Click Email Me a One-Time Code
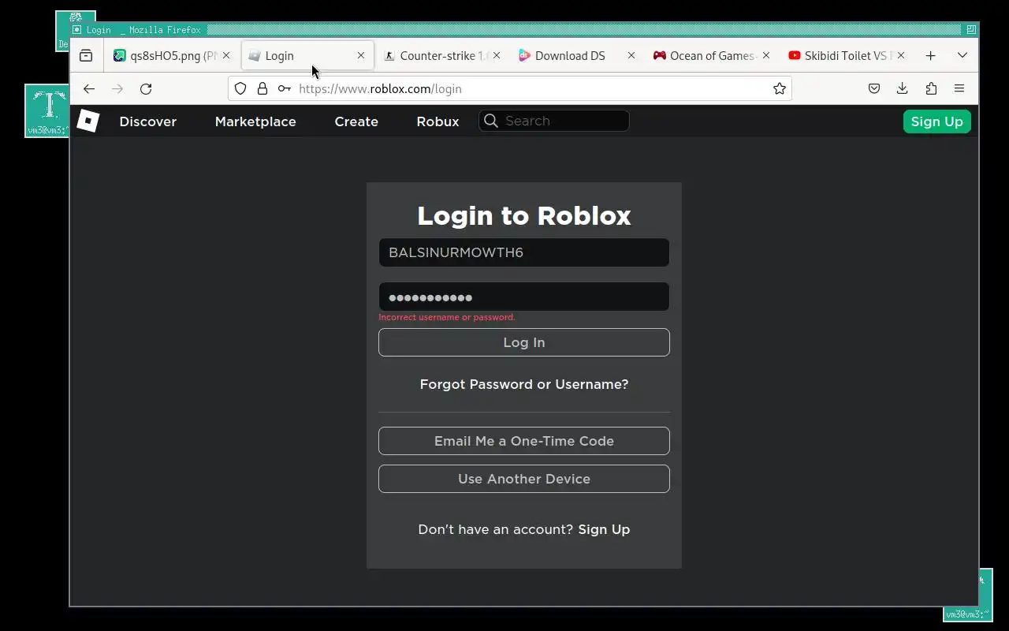1009x631 pixels. coord(524,441)
